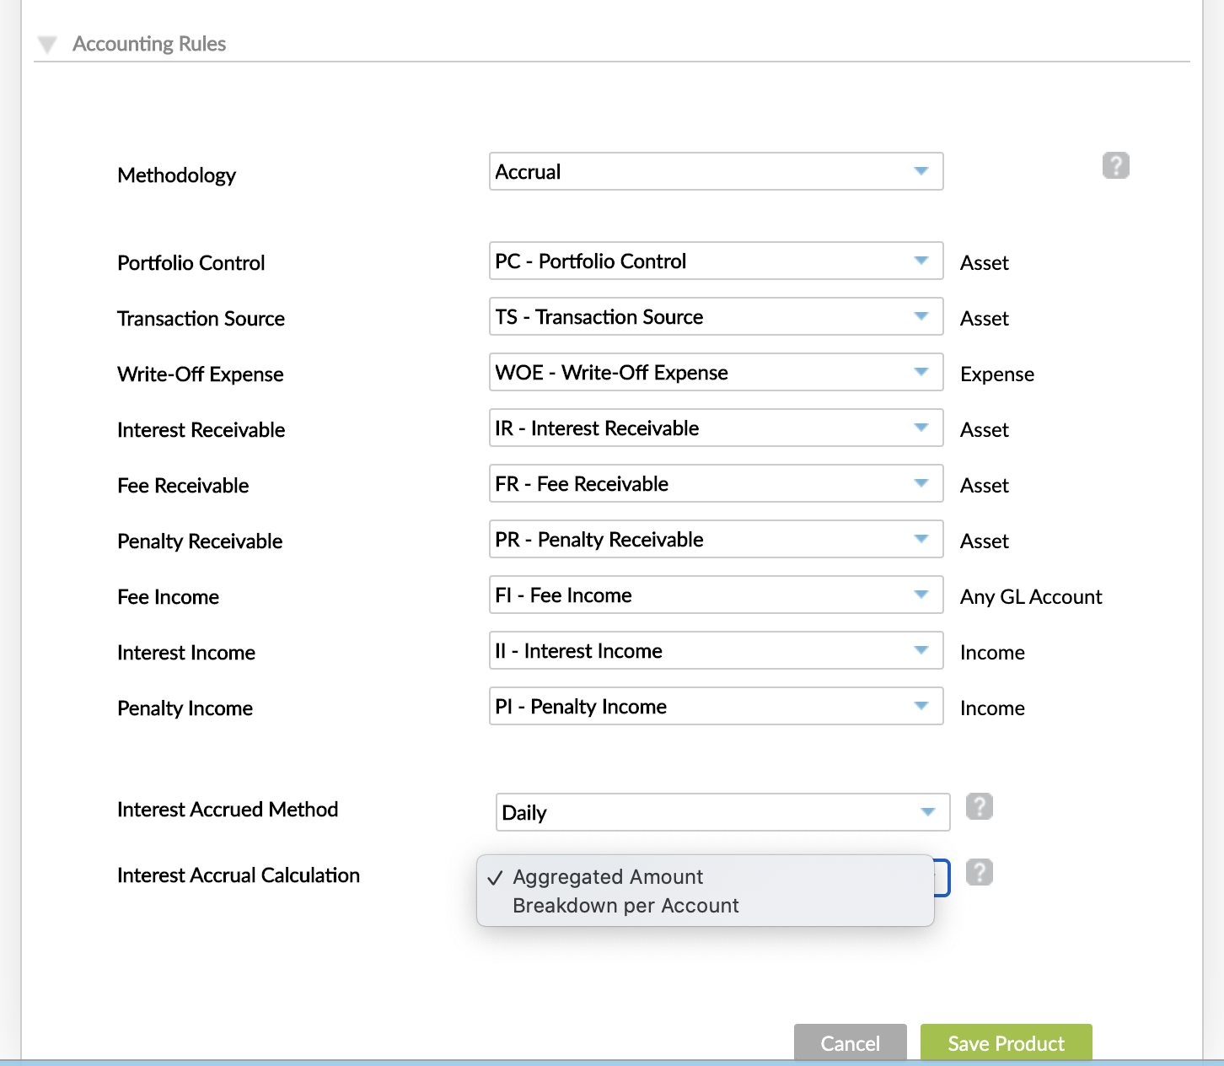Click the help icon next to Interest Accrual Calculation
This screenshot has height=1066, width=1224.
tap(979, 872)
